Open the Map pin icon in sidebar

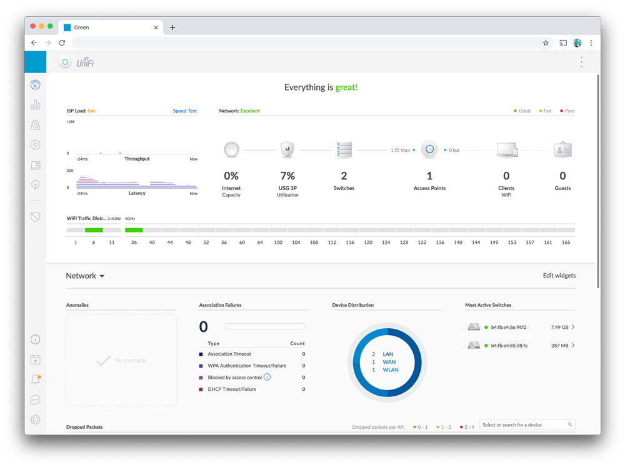tap(36, 125)
